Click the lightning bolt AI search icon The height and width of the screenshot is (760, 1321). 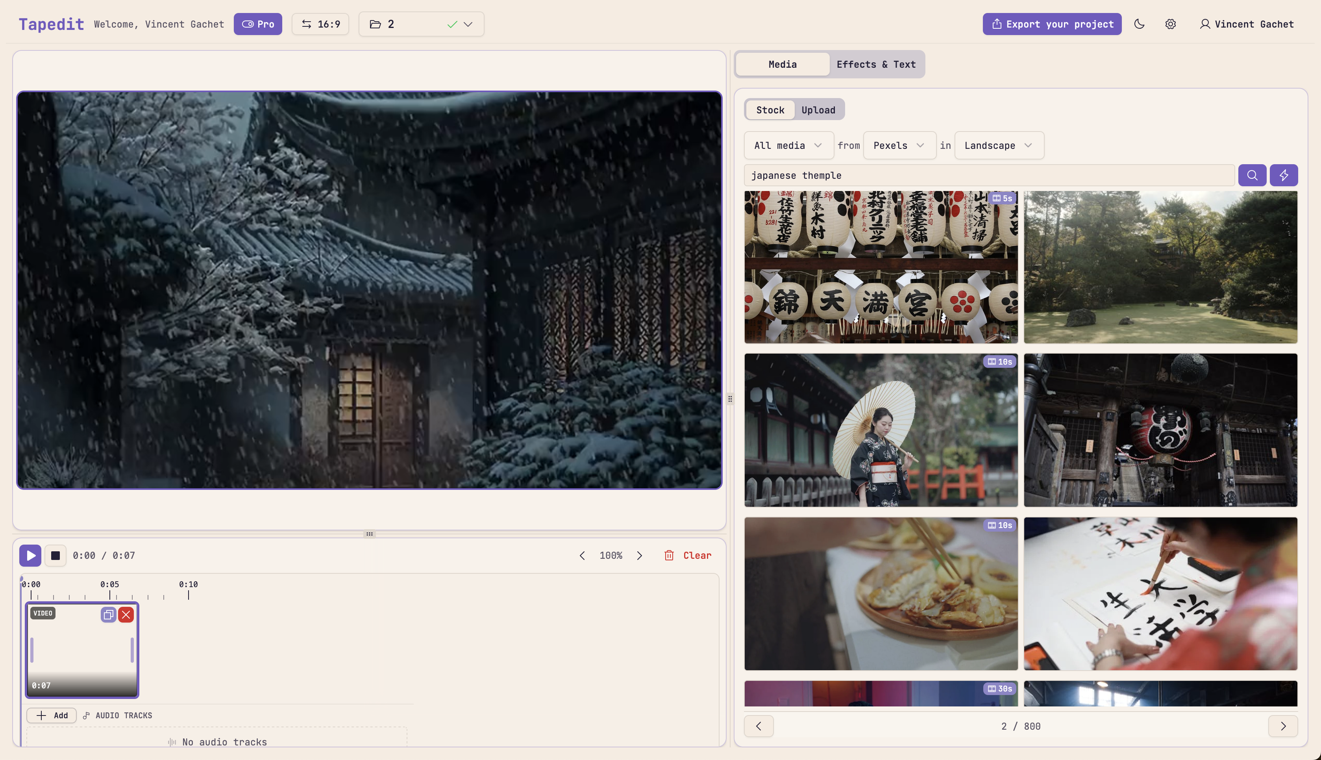tap(1284, 175)
